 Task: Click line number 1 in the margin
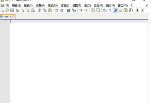tap(5, 21)
